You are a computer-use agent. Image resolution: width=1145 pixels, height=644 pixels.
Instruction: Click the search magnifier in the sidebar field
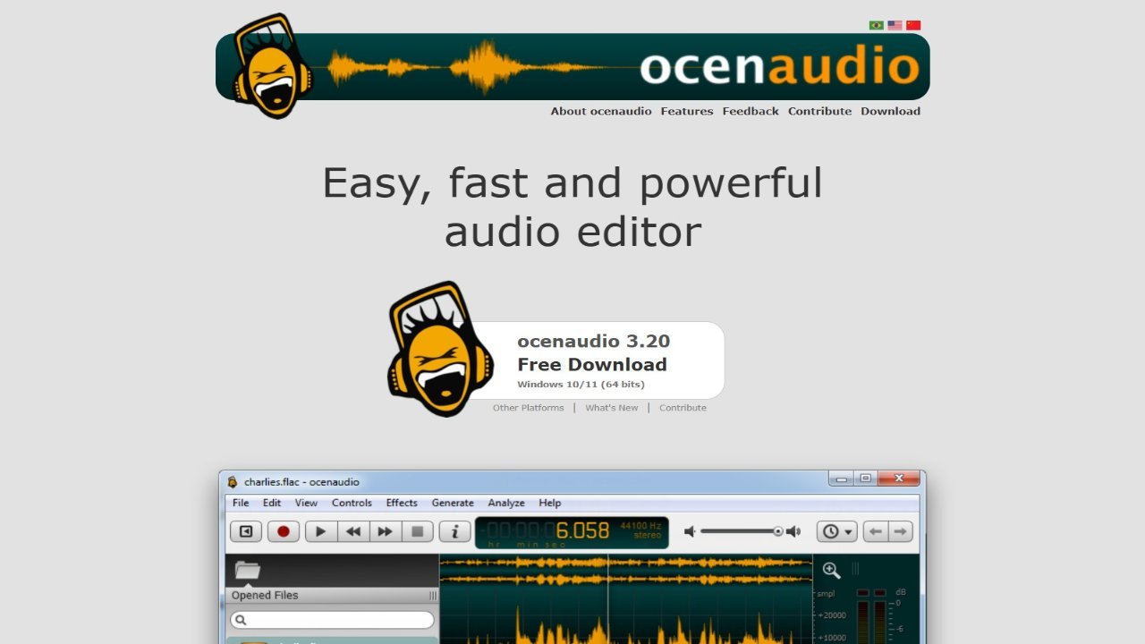(241, 620)
